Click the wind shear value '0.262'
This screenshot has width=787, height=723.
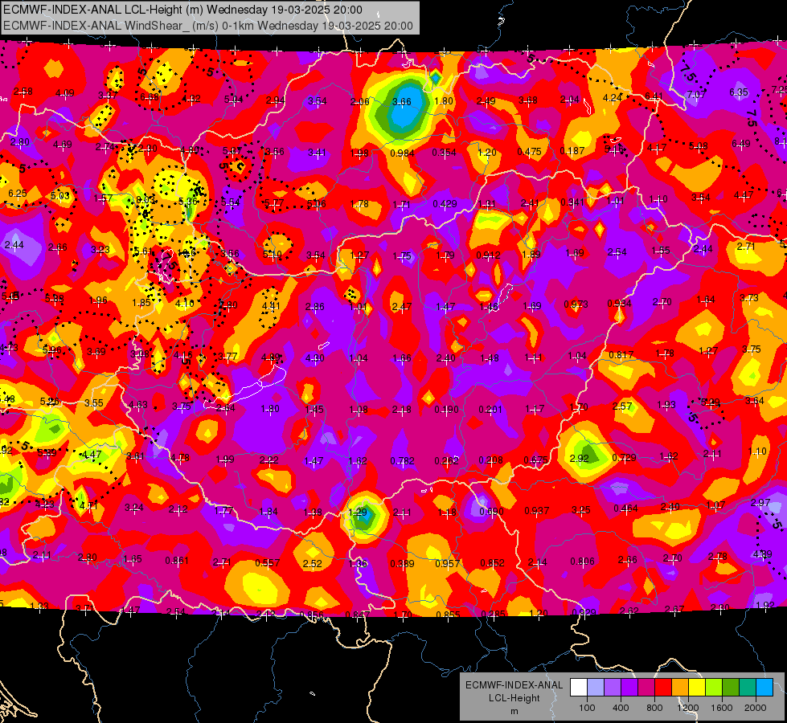pos(447,461)
